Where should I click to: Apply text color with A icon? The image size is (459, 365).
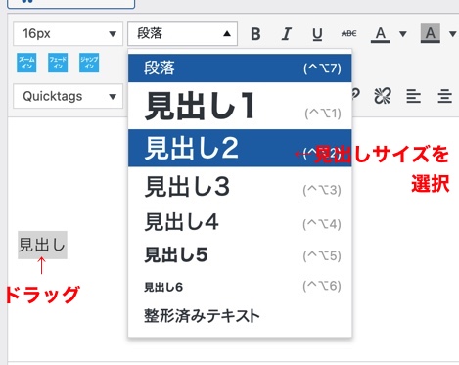[x=381, y=33]
